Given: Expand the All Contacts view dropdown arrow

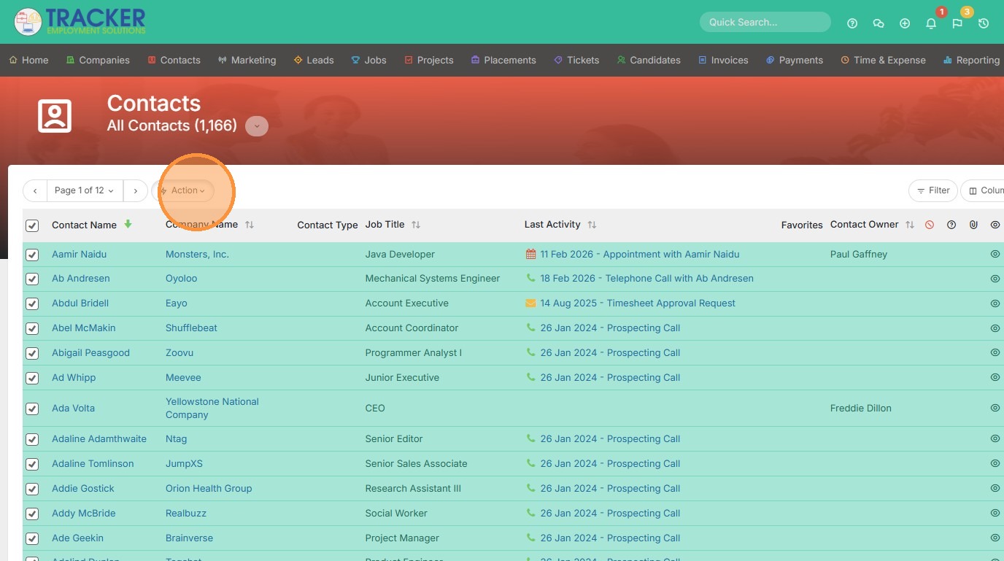Looking at the screenshot, I should (x=257, y=126).
